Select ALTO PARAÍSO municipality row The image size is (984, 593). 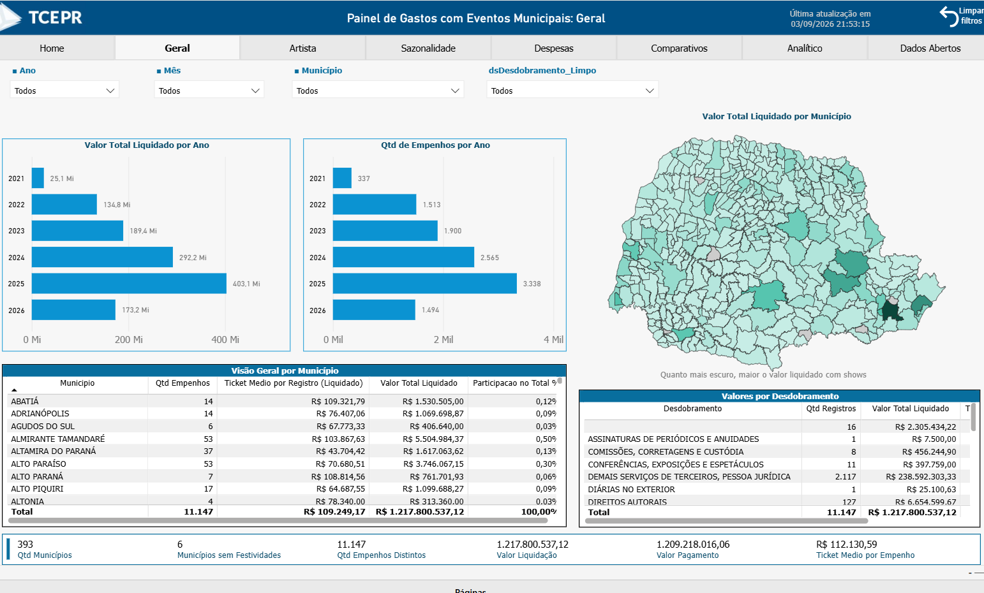click(x=283, y=464)
